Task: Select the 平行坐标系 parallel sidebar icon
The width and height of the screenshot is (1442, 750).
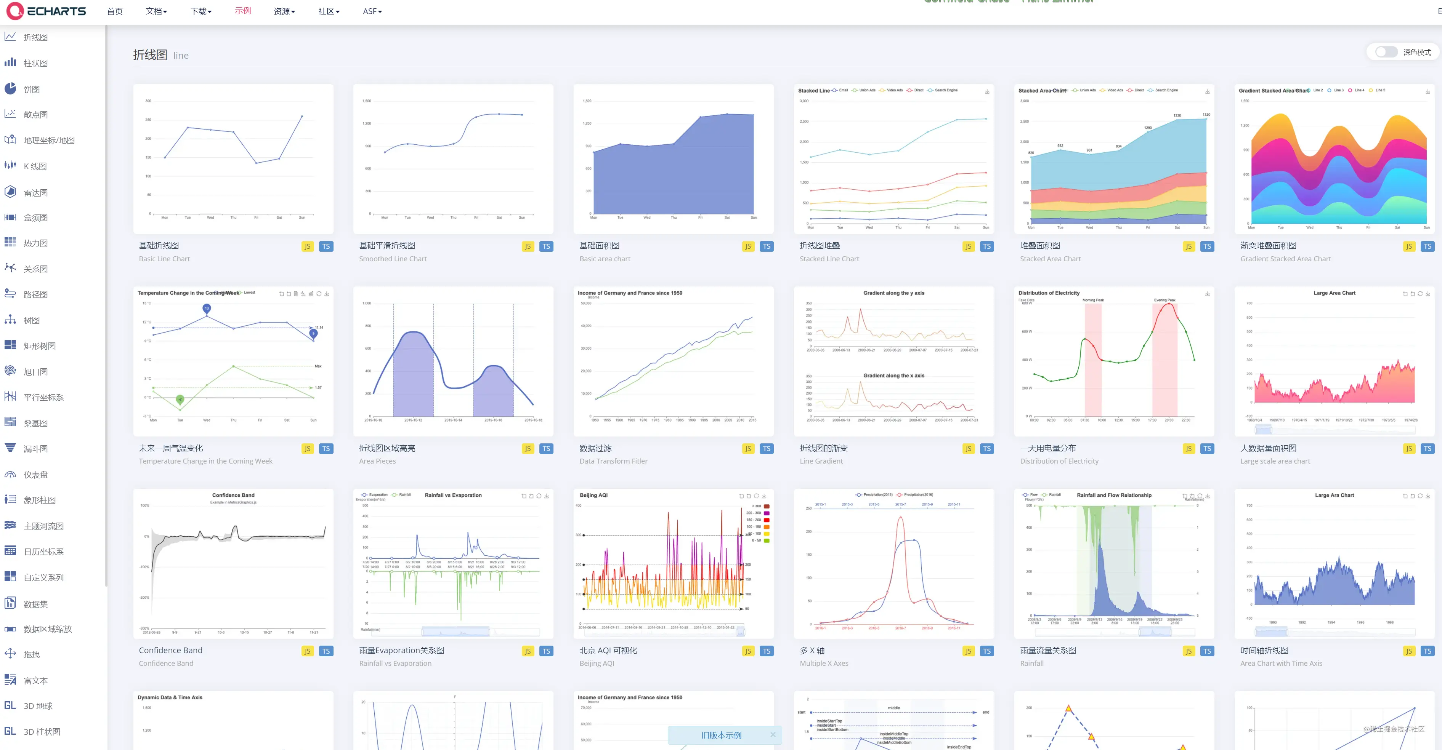Action: [10, 397]
